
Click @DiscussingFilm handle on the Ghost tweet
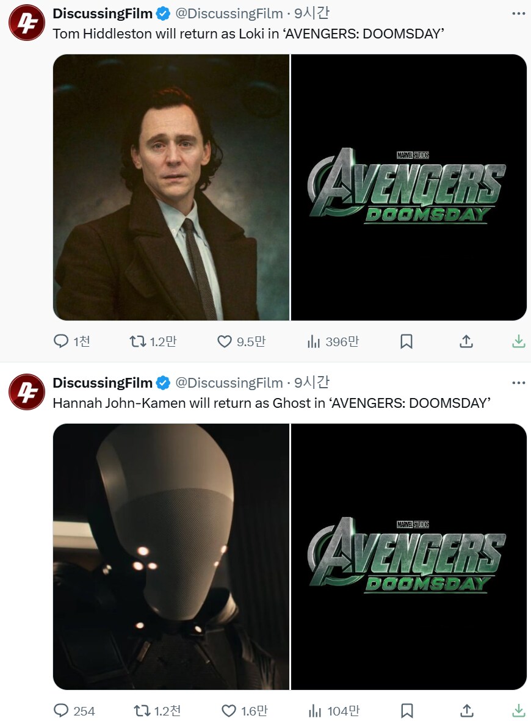229,383
